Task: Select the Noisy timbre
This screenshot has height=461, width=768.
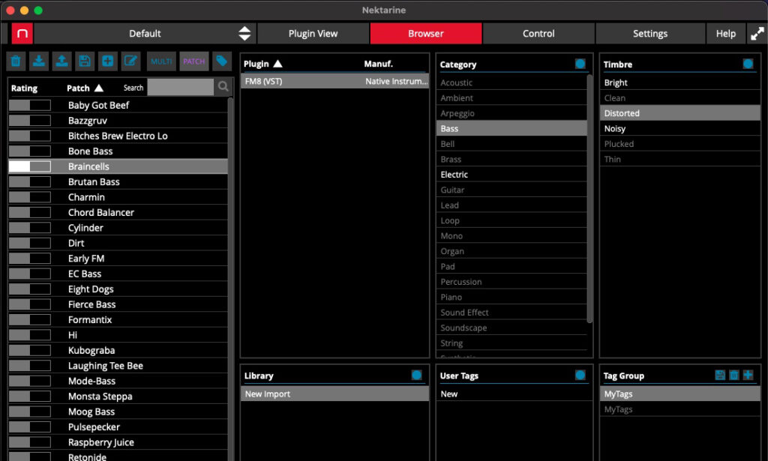Action: tap(679, 128)
